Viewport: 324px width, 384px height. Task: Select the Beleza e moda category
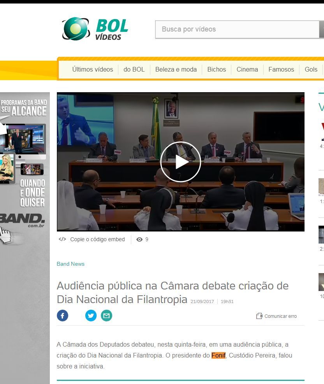[176, 69]
